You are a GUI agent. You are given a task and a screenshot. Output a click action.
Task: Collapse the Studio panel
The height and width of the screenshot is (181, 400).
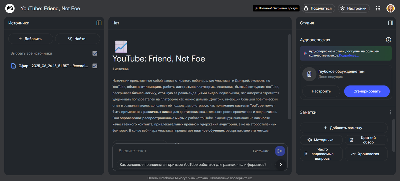click(x=390, y=23)
